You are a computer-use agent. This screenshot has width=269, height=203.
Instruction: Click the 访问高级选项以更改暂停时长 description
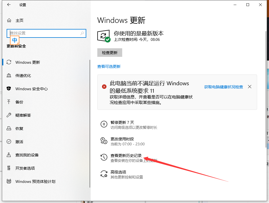click(134, 127)
